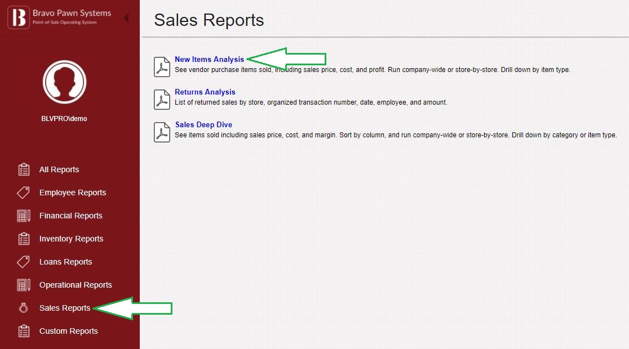629x349 pixels.
Task: Open Inventory Reports menu item
Action: (71, 239)
